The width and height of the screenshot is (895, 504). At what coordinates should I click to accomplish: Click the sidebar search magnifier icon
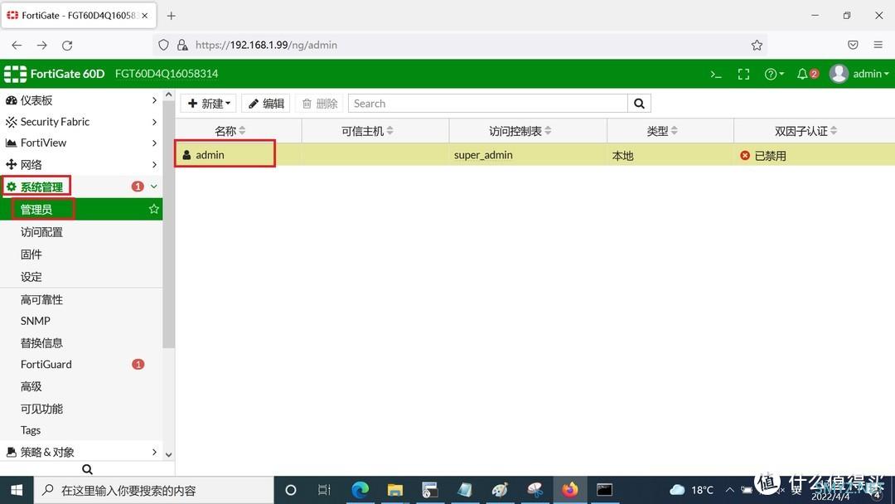87,469
